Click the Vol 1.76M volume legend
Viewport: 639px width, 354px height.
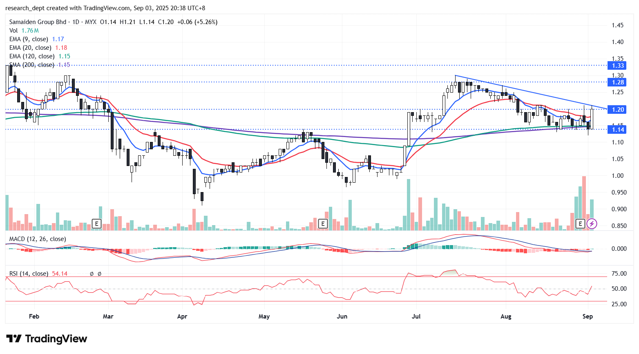coord(24,31)
